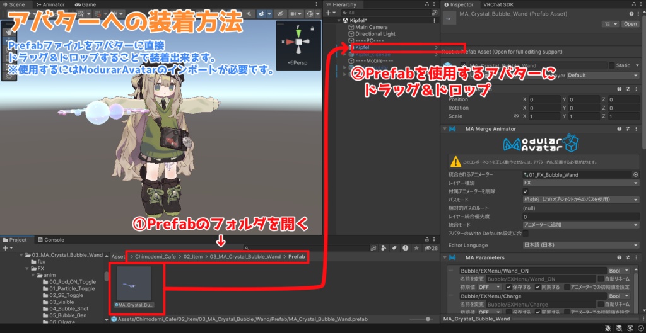
Task: Lock the Inspector panel
Action: tap(632, 4)
